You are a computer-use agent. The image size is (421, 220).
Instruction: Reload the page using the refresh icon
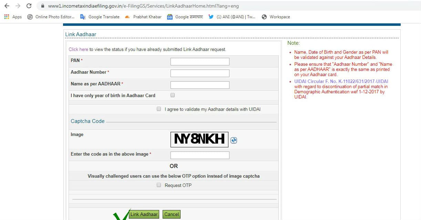(x=29, y=6)
